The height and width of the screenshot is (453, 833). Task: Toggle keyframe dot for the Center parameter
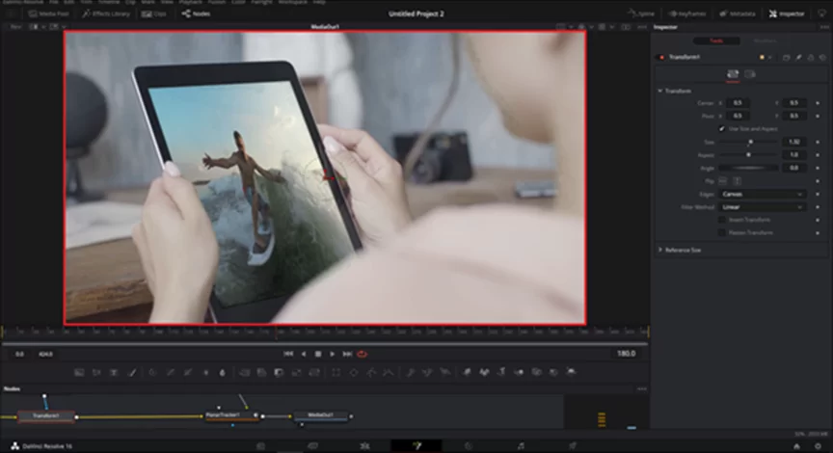(818, 103)
